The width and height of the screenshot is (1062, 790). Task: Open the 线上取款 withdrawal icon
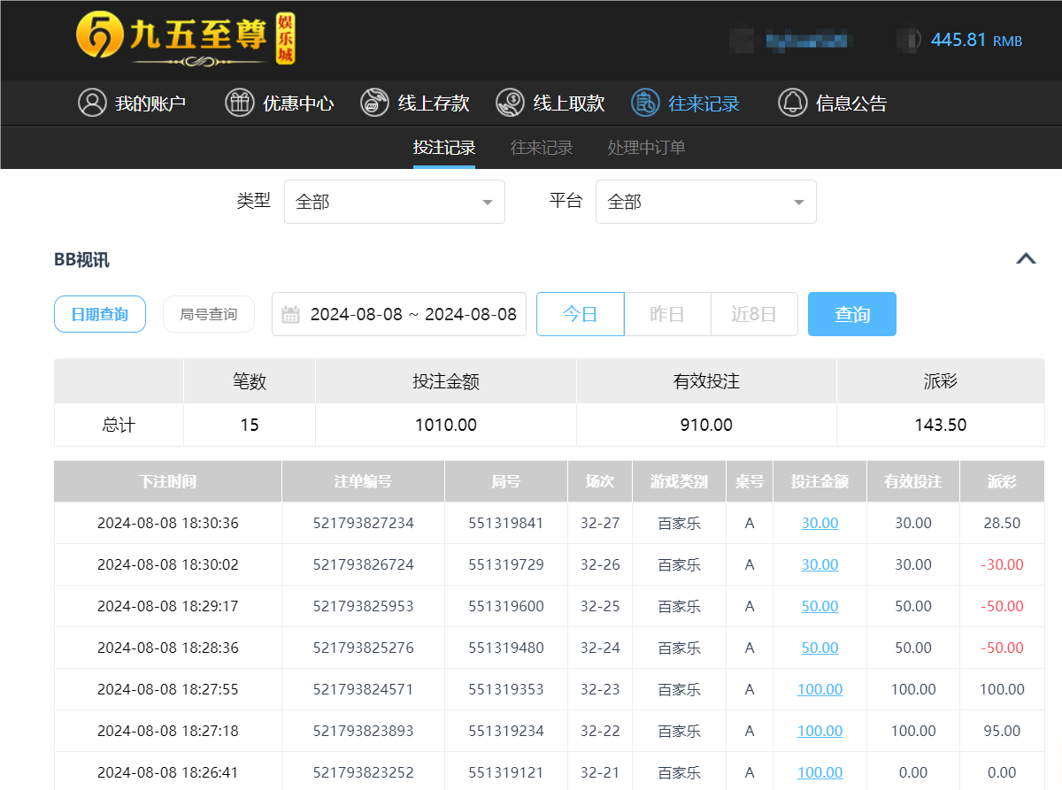(509, 103)
